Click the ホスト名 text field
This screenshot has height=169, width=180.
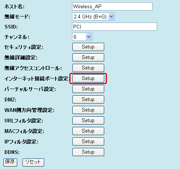tap(112, 6)
